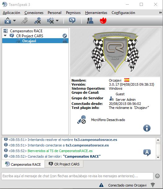Select the Campeonatos RACE server row
163x189 pixels.
tap(35, 31)
